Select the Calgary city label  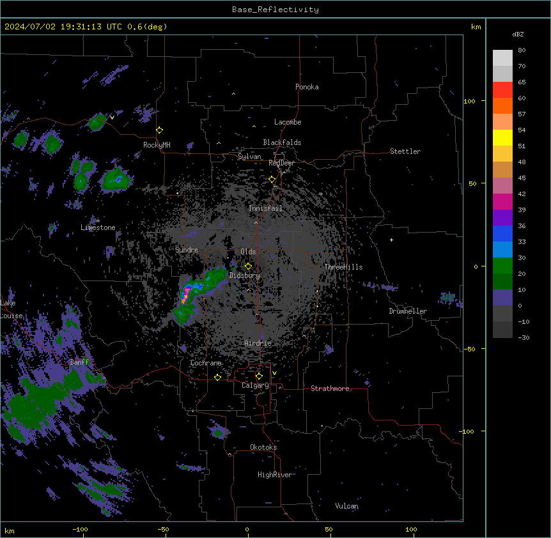[x=255, y=385]
